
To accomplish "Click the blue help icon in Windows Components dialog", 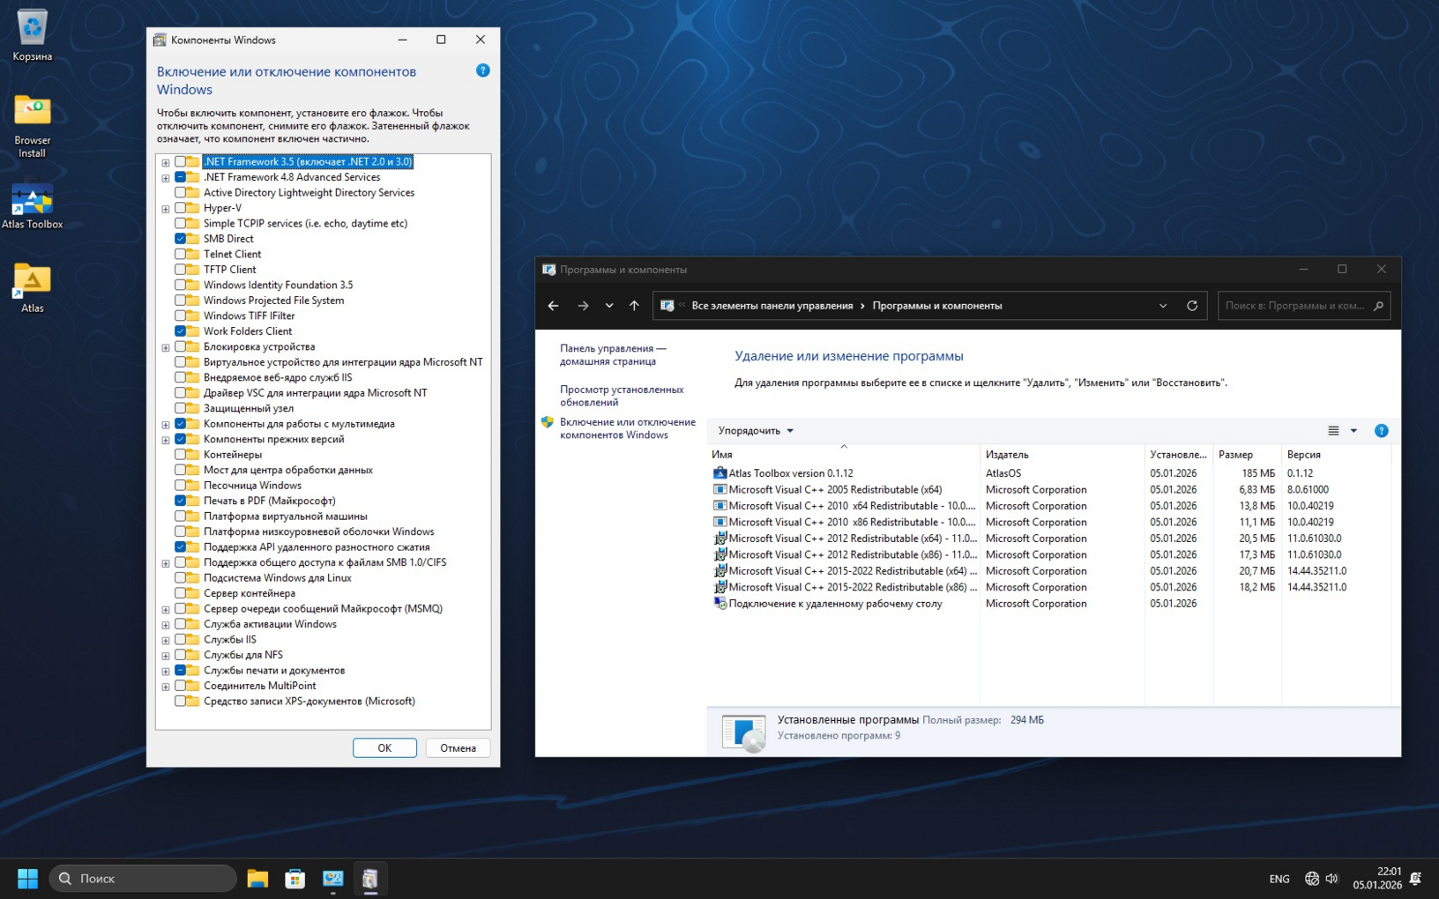I will tap(482, 71).
